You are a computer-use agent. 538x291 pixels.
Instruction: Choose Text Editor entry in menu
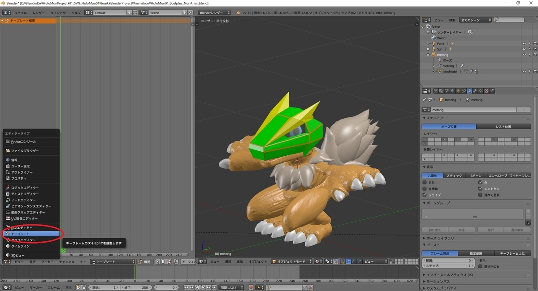(x=31, y=194)
